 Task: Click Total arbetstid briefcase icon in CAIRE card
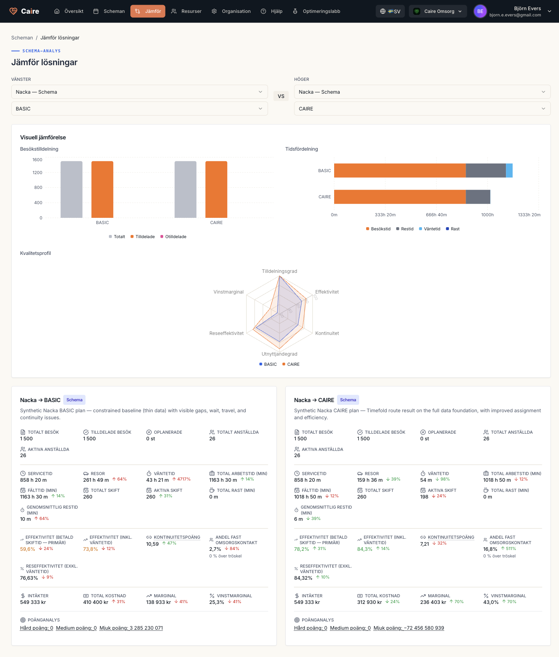click(x=486, y=474)
